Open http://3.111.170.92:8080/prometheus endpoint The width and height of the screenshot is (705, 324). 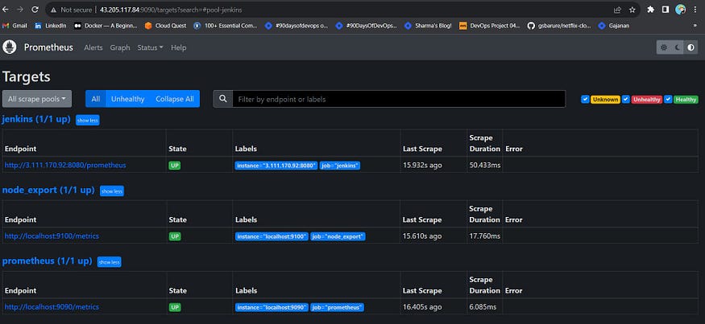tap(65, 165)
